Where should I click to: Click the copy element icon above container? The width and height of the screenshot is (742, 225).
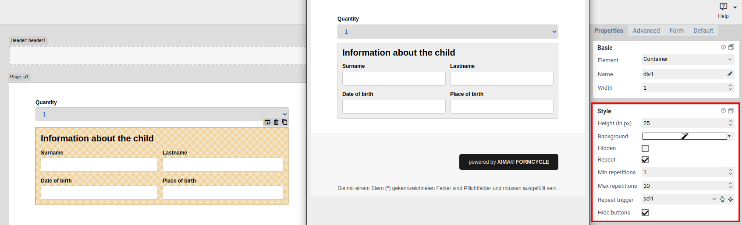click(285, 122)
